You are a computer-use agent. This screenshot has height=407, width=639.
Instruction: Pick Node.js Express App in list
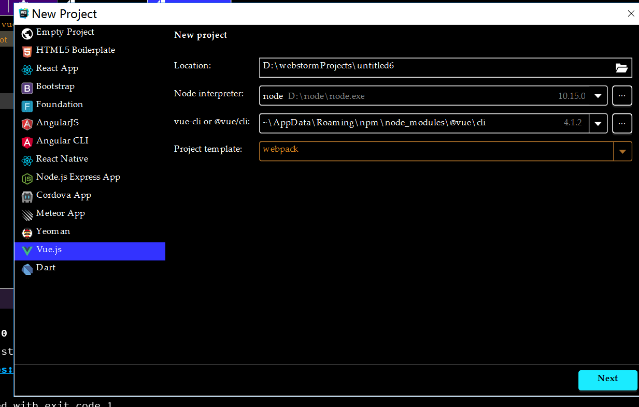click(x=90, y=179)
